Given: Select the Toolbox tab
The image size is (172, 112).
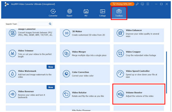Looking at the screenshot, I should 119,13.
